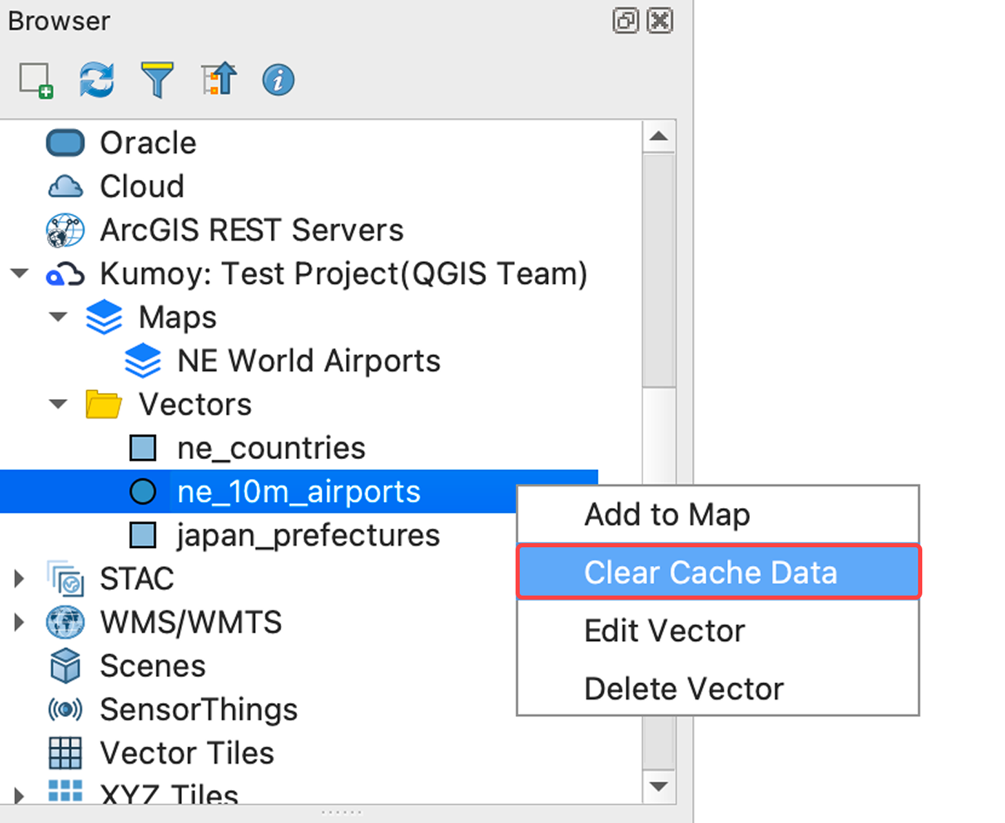Click the scrollbar down arrow
Screen dimensions: 1005x823
(x=658, y=786)
